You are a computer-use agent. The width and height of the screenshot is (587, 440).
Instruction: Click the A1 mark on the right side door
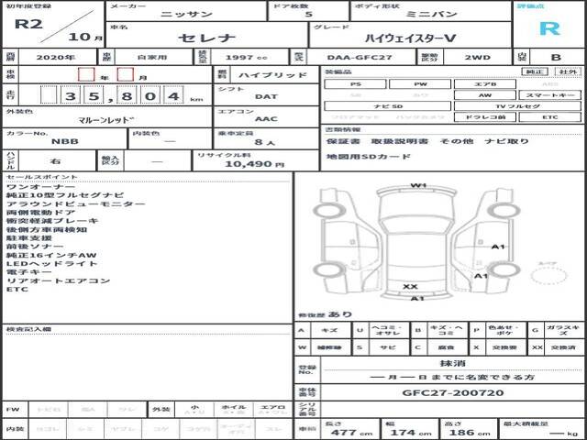point(498,247)
